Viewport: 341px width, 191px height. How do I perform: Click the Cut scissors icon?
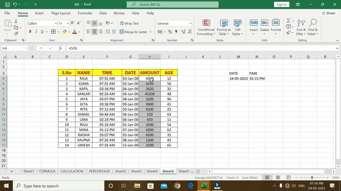[16, 21]
